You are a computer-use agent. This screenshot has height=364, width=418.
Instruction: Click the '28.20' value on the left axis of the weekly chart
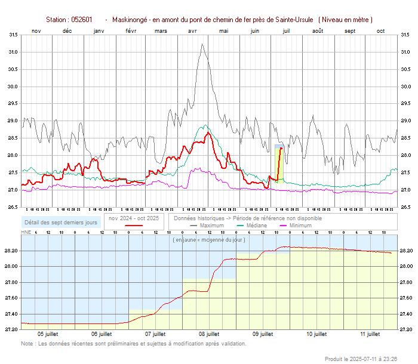pos(11,251)
